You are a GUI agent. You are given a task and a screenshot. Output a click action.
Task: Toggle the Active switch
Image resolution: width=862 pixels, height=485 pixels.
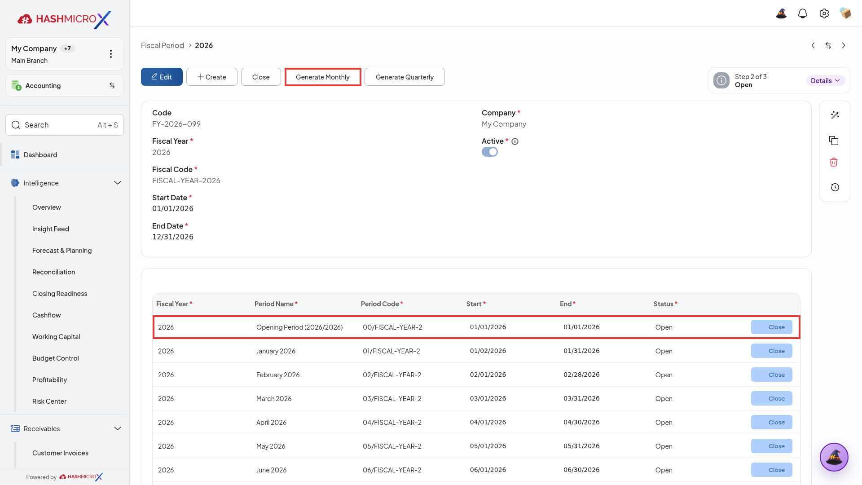pos(490,152)
